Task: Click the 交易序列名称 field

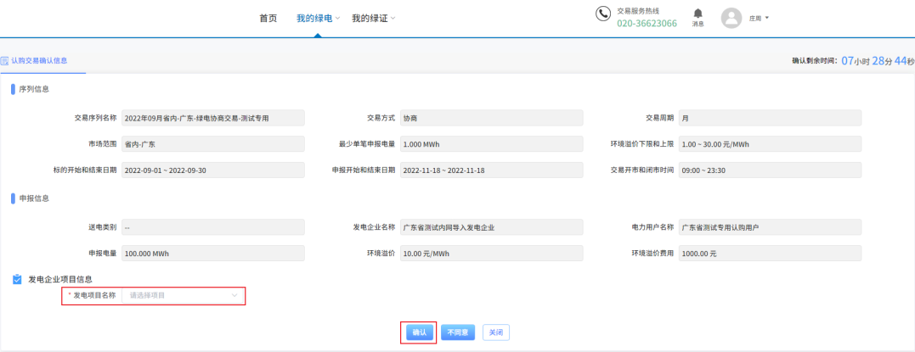Action: (212, 118)
